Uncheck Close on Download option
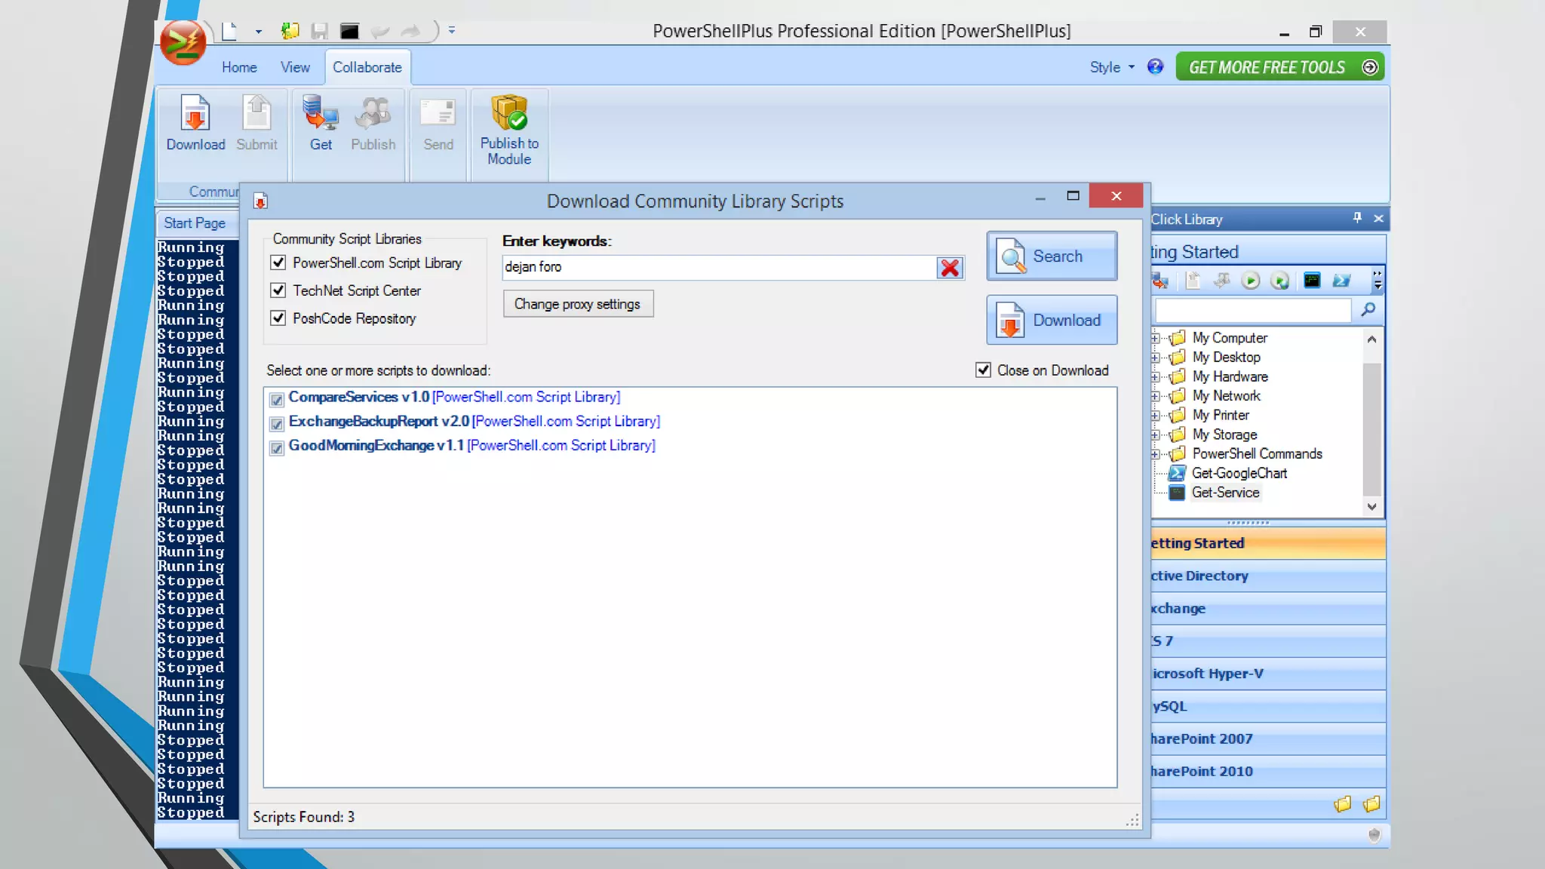 click(x=983, y=370)
